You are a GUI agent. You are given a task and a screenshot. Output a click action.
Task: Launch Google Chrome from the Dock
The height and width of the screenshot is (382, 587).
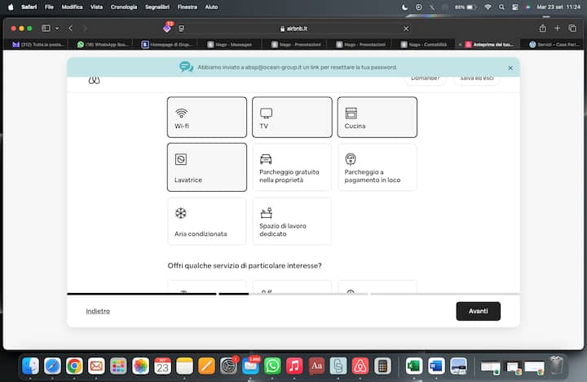(74, 366)
